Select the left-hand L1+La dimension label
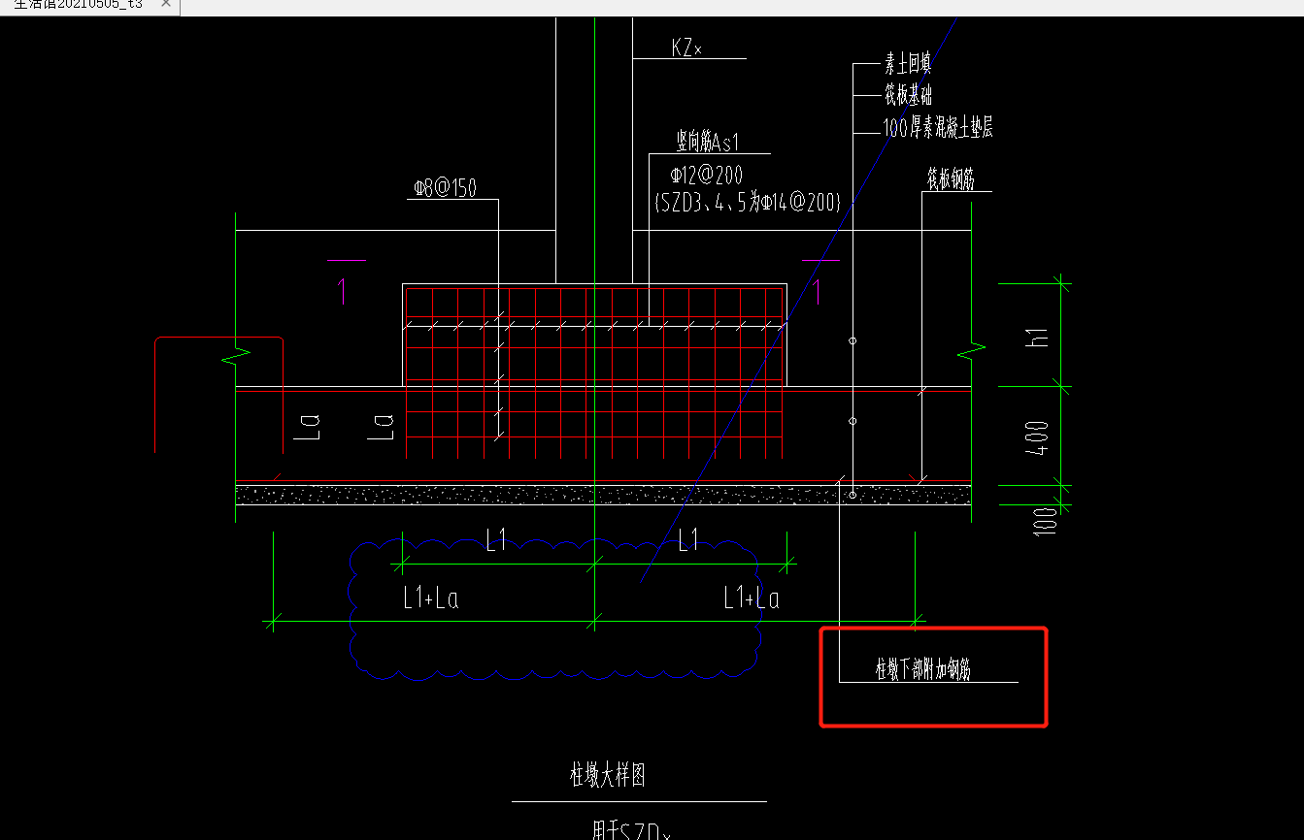This screenshot has width=1304, height=840. point(431,598)
